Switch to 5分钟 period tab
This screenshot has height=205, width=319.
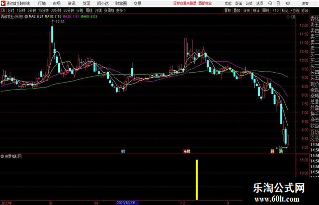point(32,10)
